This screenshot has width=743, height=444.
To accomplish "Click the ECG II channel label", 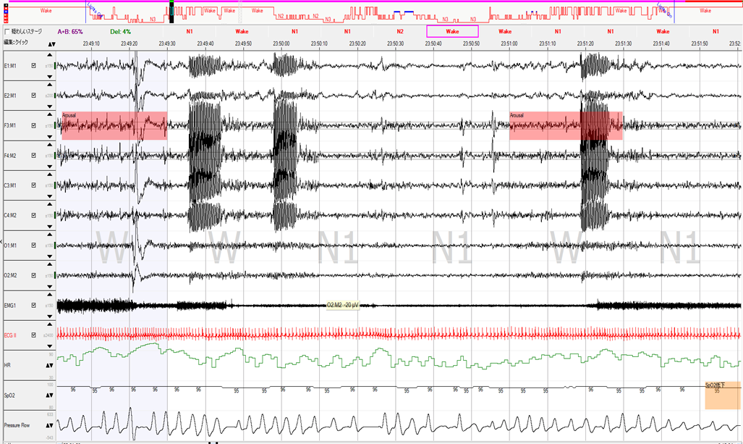I will click(x=12, y=335).
